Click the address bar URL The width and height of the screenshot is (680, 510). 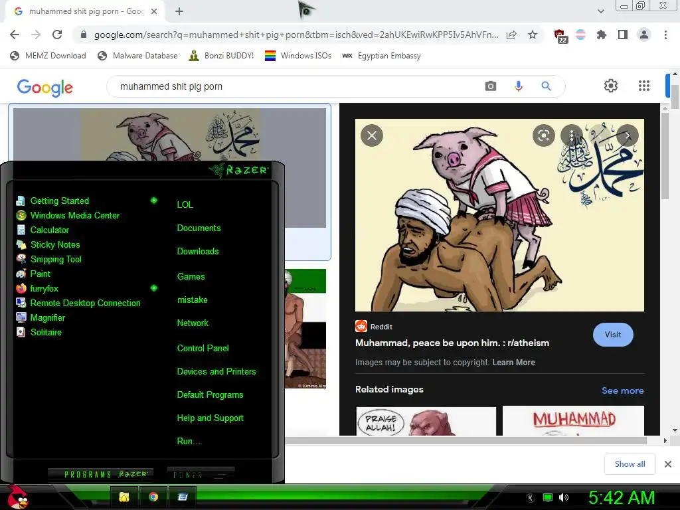(296, 35)
